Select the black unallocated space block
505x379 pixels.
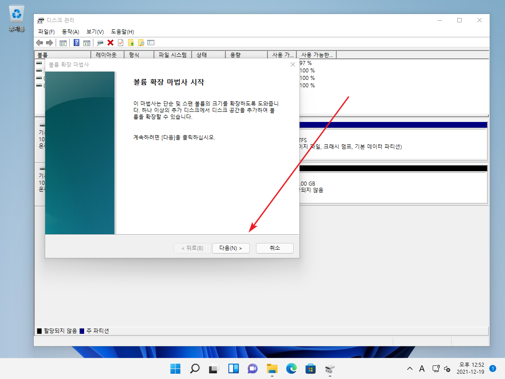(393, 184)
